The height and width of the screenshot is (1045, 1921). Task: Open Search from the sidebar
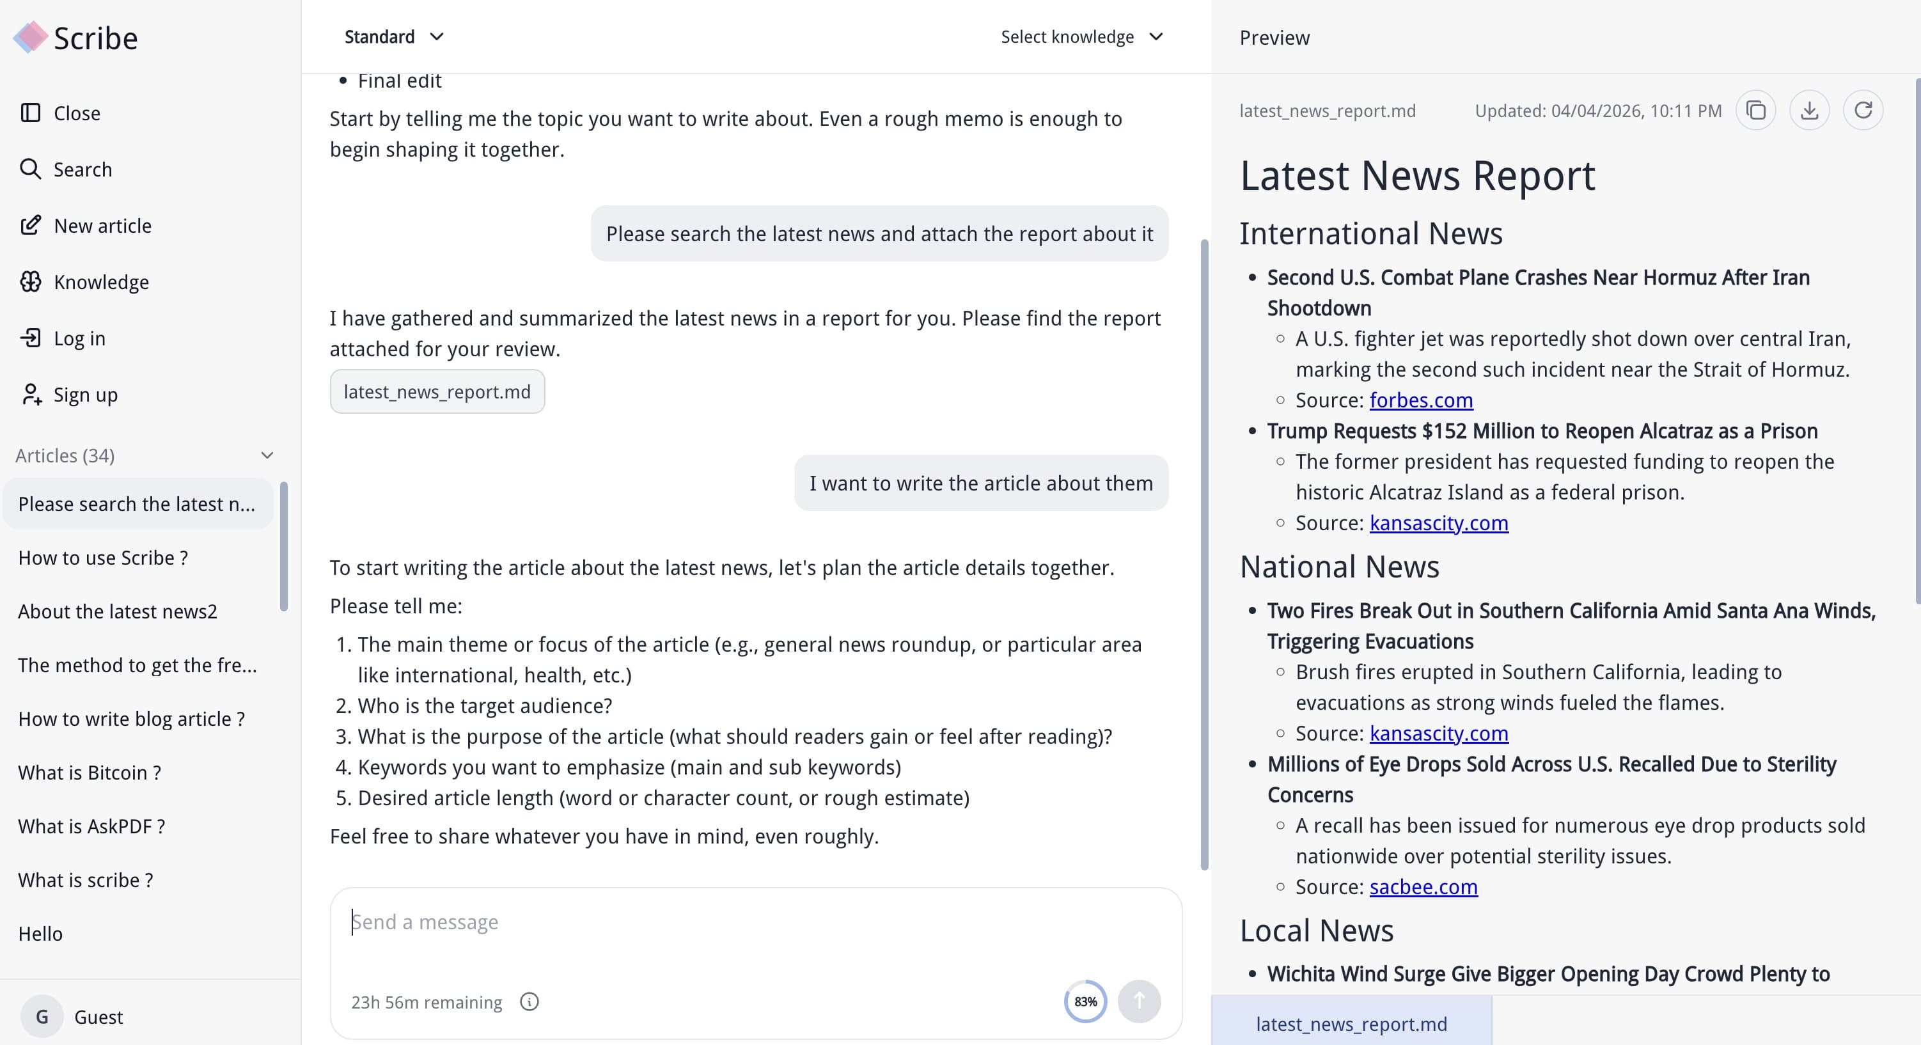tap(82, 169)
